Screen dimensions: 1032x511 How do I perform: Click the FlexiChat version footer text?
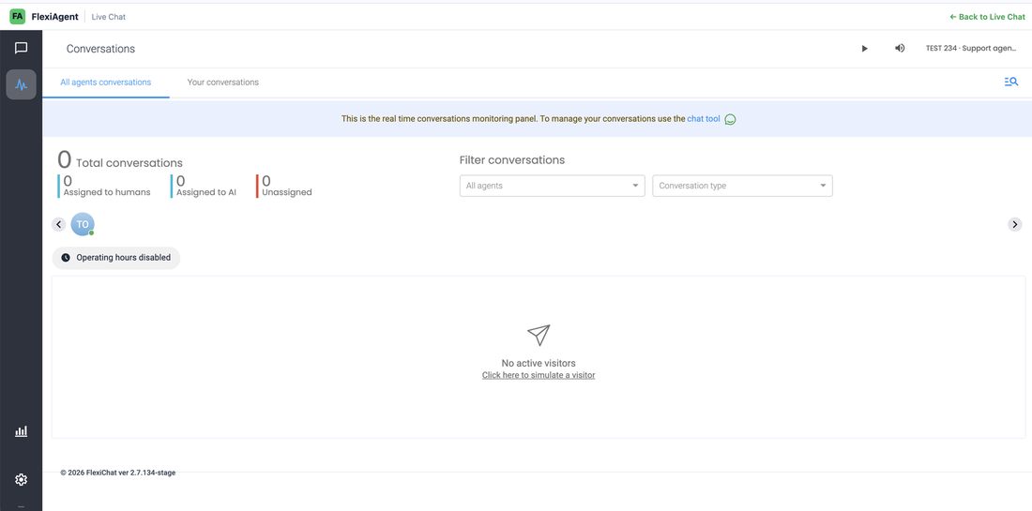point(118,473)
